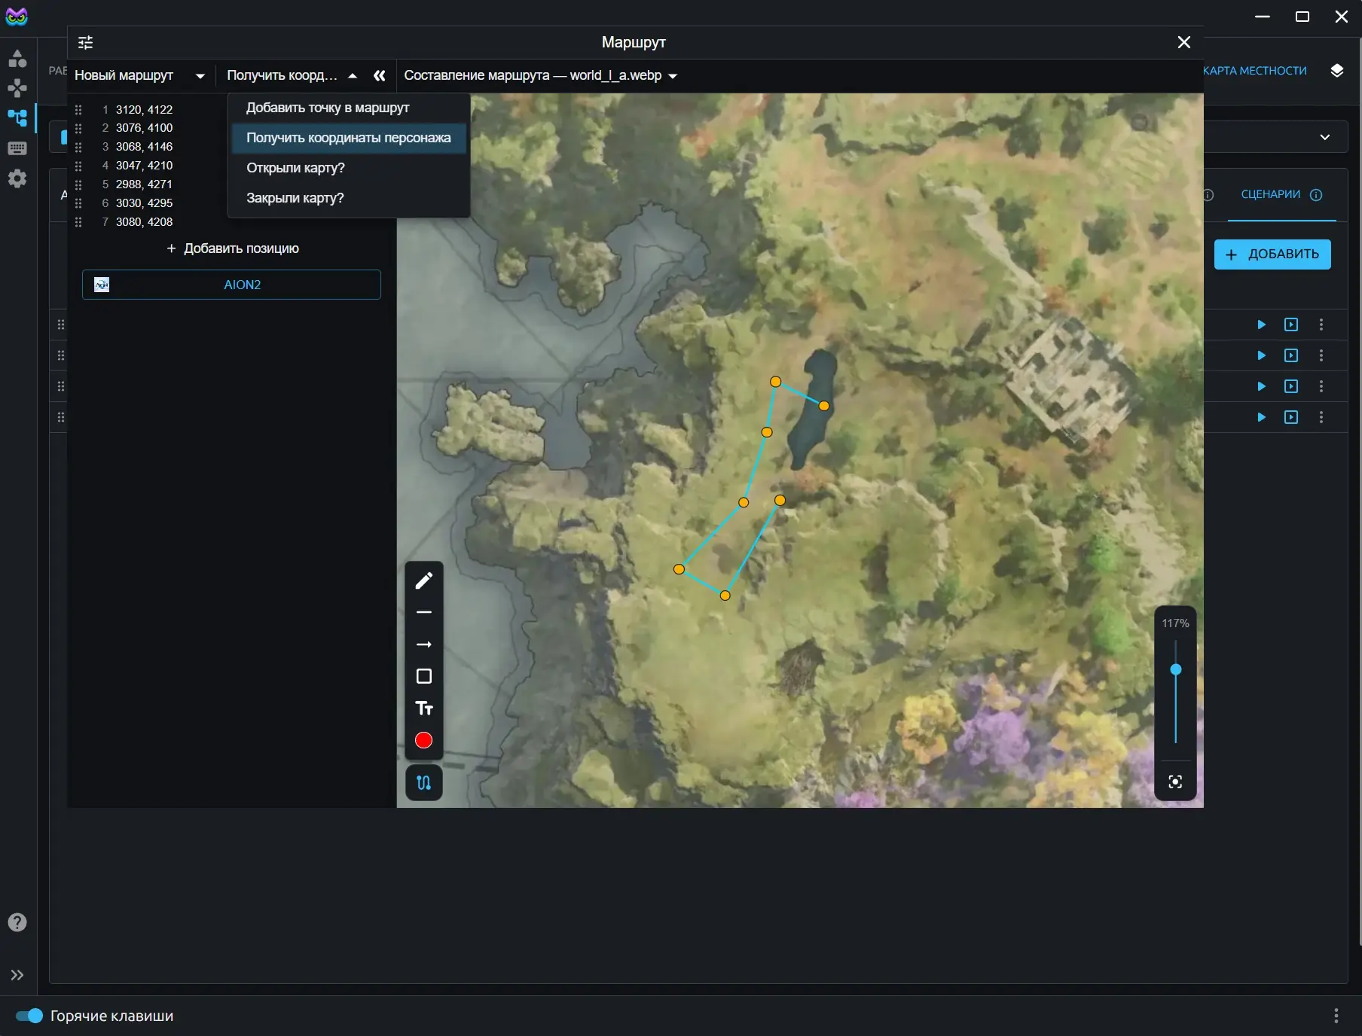This screenshot has width=1362, height=1036.
Task: Select the rectangle shape tool
Action: pos(424,676)
